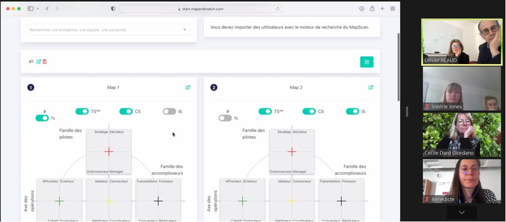Open Safari downloads icon
The height and width of the screenshot is (222, 506).
pos(362,9)
